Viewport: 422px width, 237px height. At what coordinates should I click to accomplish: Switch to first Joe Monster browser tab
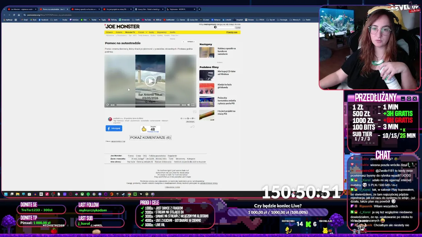click(x=22, y=9)
